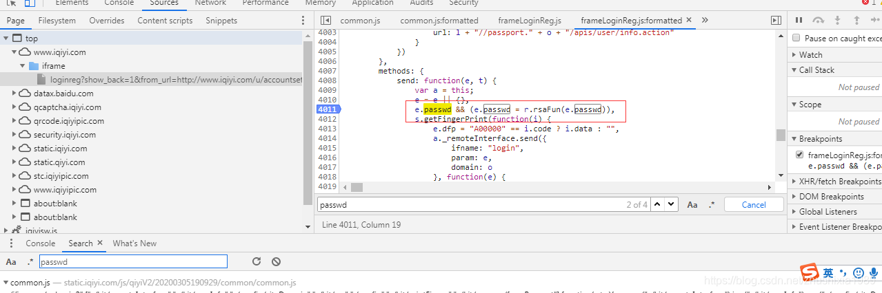
Task: Click the line 4011 breakpoint marker
Action: [328, 109]
